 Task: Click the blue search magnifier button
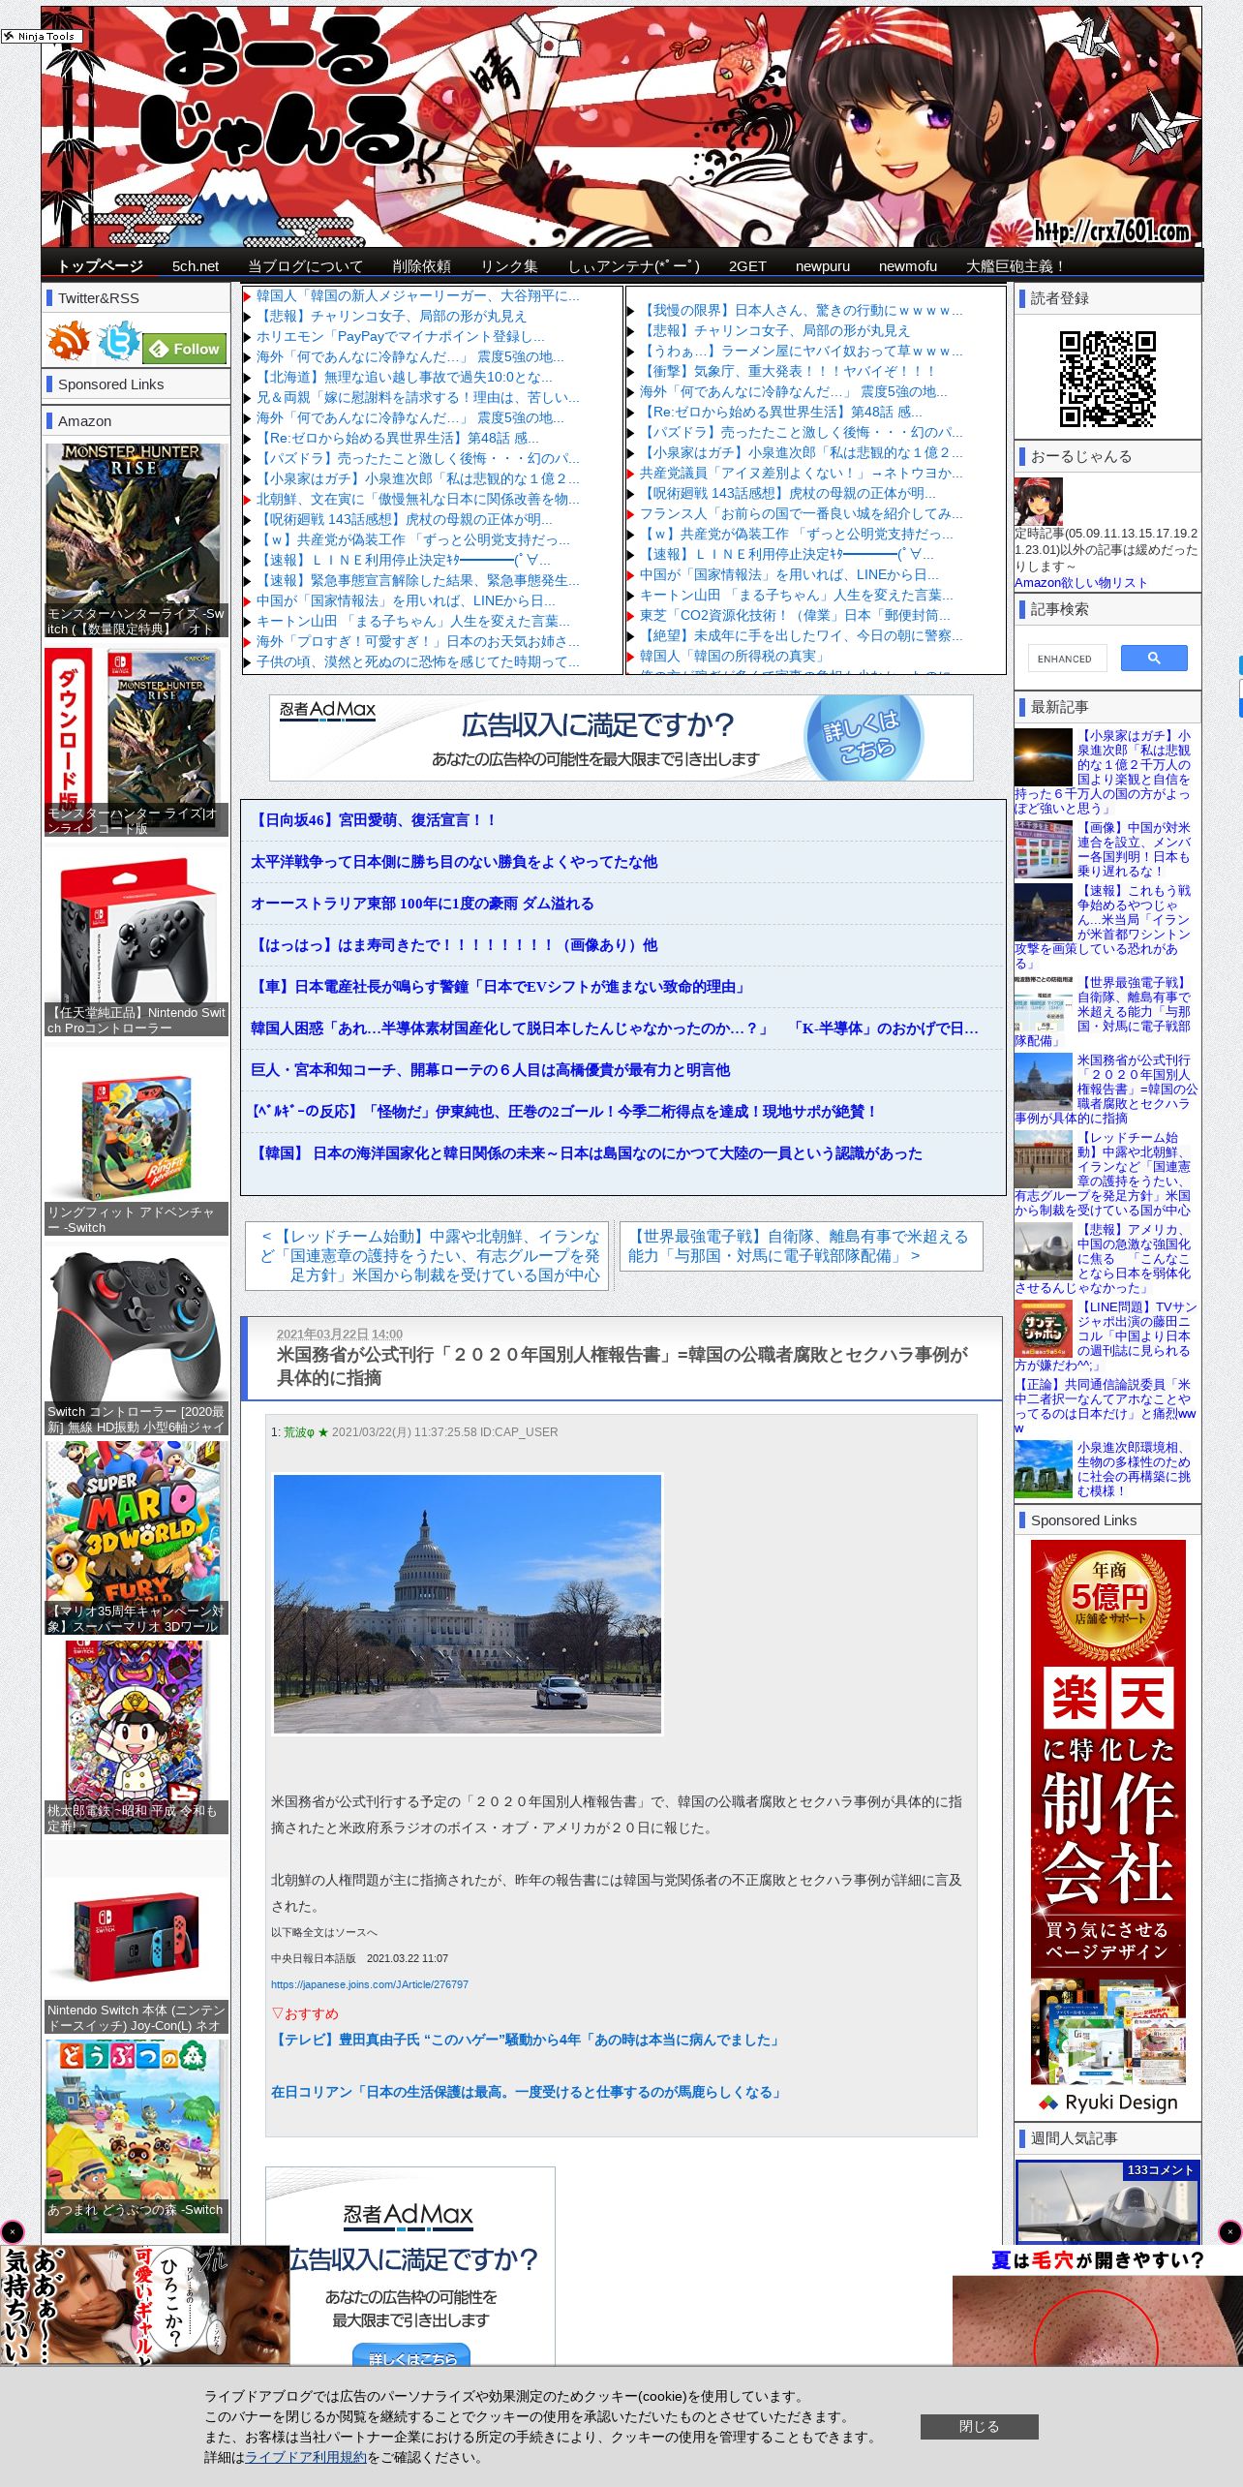(x=1154, y=659)
